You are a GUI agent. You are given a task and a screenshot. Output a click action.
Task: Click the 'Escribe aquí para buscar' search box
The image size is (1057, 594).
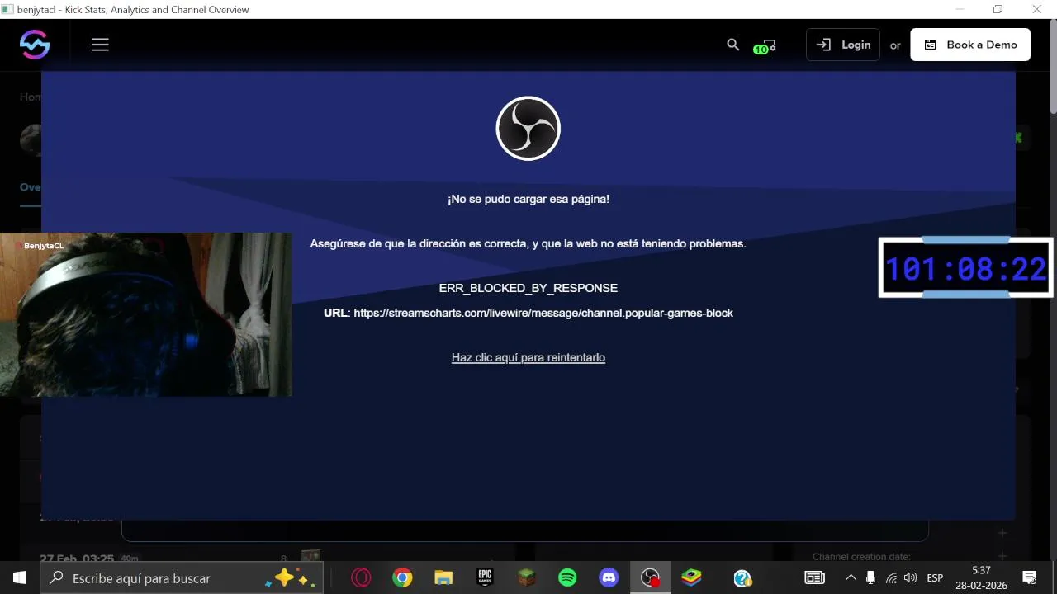(182, 577)
